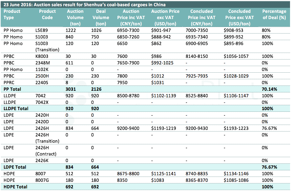Click the Deal Volume (ton) column header
Screen dimensions: 292x192
tap(100, 17)
